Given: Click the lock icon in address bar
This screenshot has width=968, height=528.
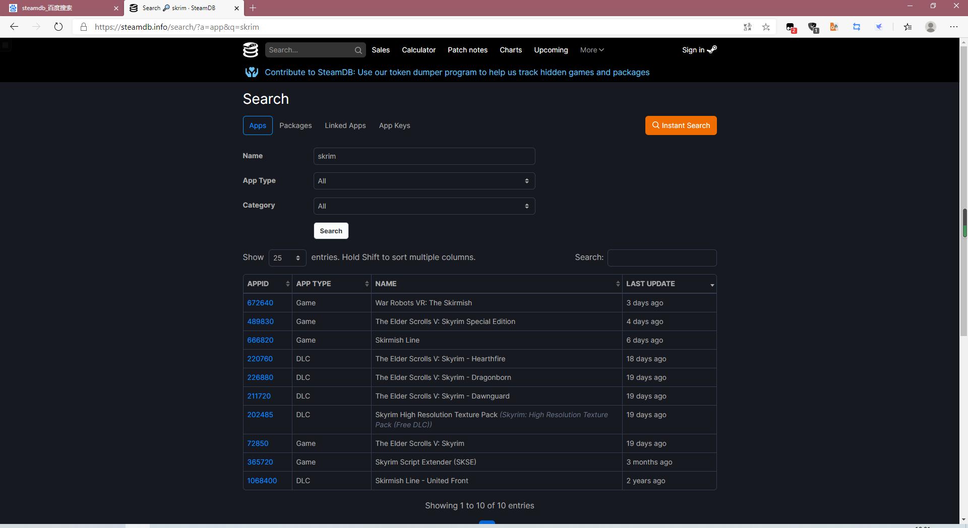Looking at the screenshot, I should pos(84,27).
